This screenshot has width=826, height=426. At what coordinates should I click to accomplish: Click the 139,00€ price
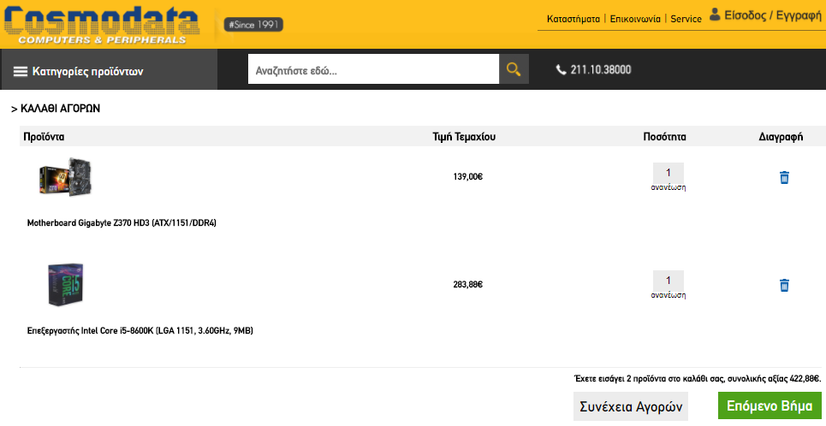pyautogui.click(x=468, y=177)
